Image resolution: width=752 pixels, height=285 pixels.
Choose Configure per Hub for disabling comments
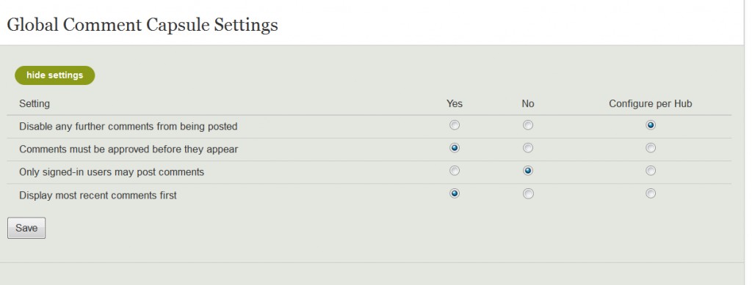[x=651, y=125]
